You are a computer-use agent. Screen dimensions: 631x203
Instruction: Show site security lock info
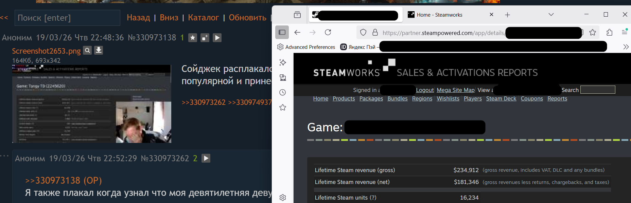pos(375,32)
